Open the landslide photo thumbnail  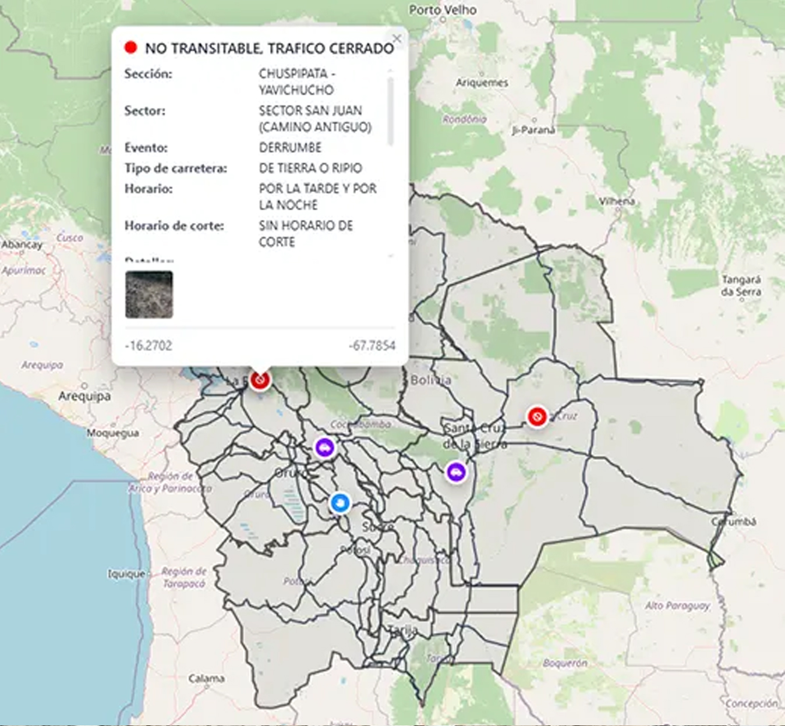tap(149, 295)
